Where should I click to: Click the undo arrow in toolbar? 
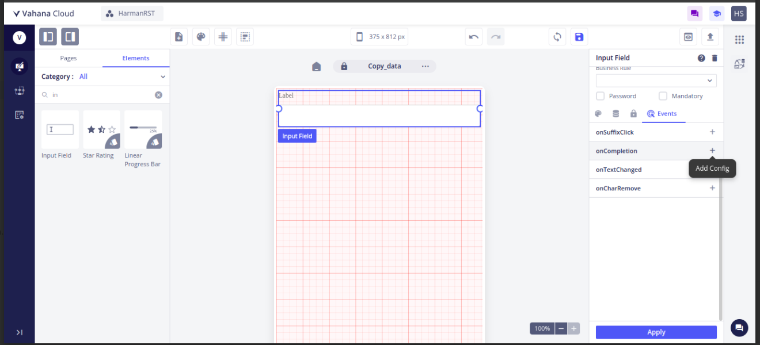[x=474, y=37]
